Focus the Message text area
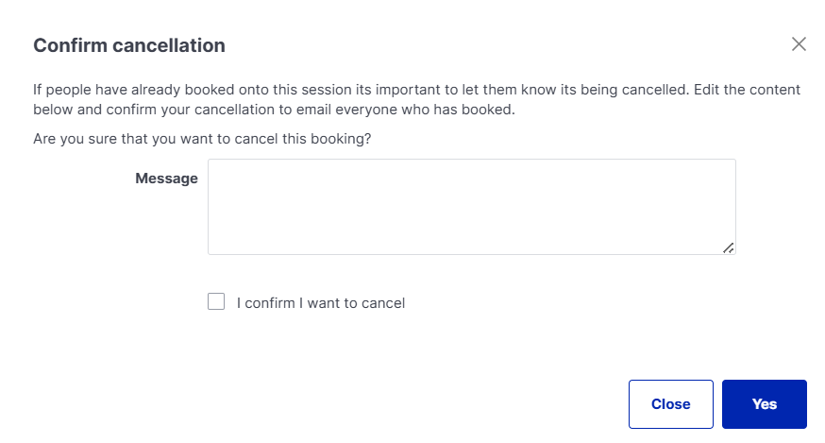Screen dimensions: 825x443 [471, 206]
